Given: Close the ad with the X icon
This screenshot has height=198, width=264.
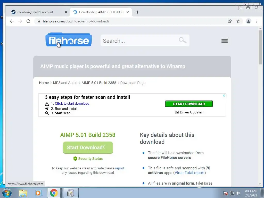Looking at the screenshot, I should pyautogui.click(x=224, y=96).
